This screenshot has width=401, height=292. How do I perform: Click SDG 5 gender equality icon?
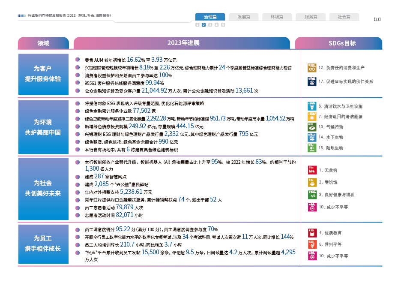click(x=311, y=244)
